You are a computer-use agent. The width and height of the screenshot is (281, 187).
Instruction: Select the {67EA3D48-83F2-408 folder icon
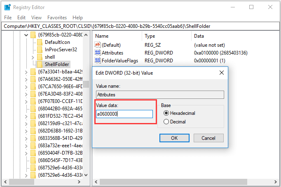point(33,94)
